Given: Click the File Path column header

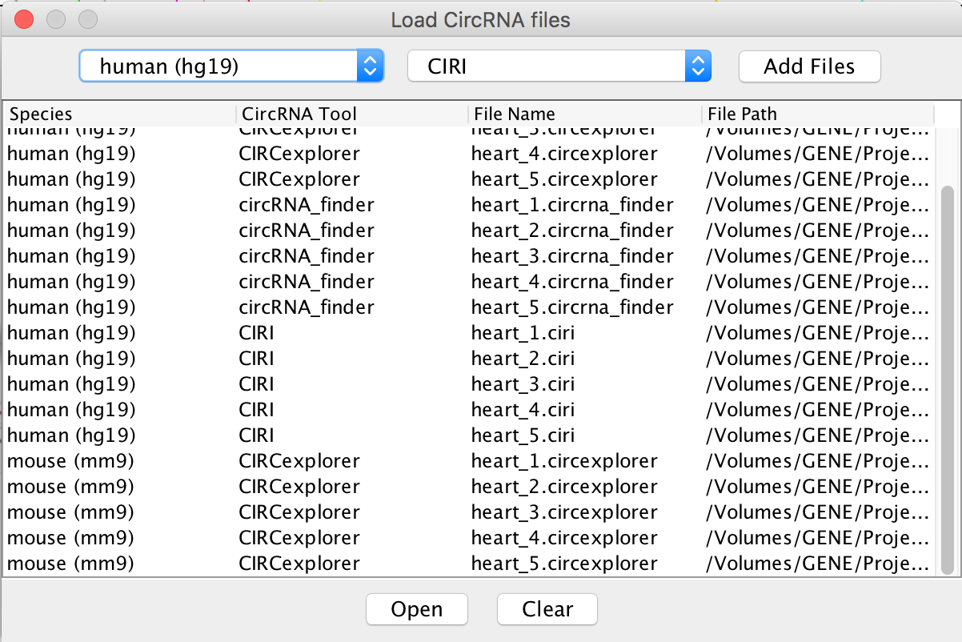Looking at the screenshot, I should tap(816, 114).
